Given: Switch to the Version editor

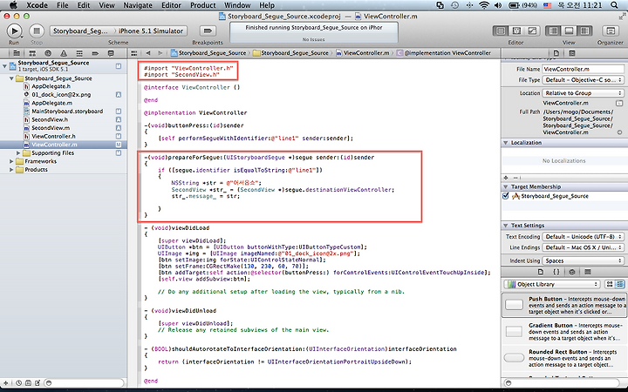Looking at the screenshot, I should (x=532, y=30).
